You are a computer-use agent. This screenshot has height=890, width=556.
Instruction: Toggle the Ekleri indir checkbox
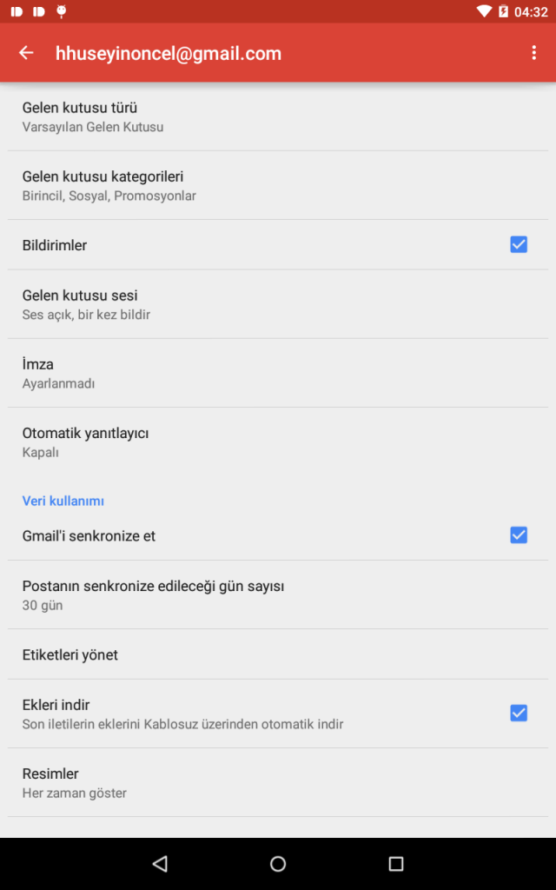[x=519, y=714]
